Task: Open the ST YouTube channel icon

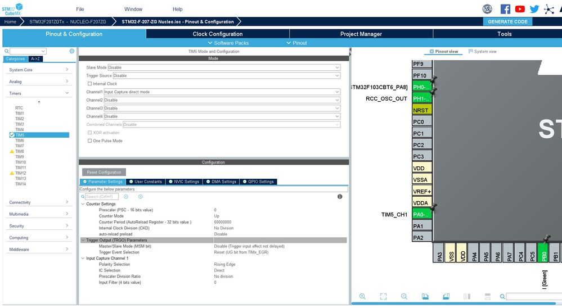Action: [520, 10]
